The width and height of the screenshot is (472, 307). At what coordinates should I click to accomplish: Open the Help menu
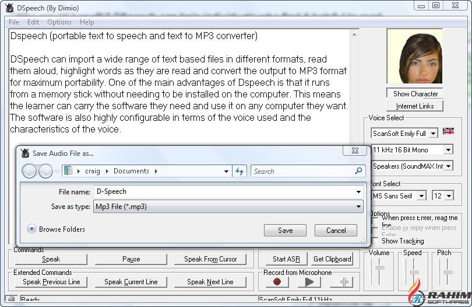tap(87, 22)
